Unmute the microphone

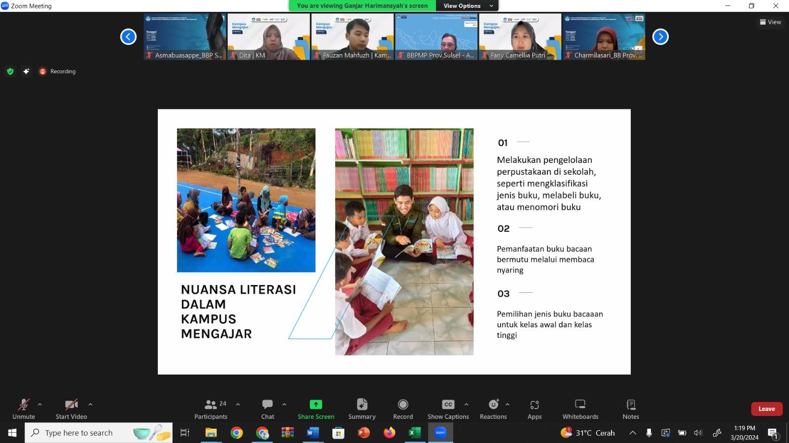pos(24,409)
